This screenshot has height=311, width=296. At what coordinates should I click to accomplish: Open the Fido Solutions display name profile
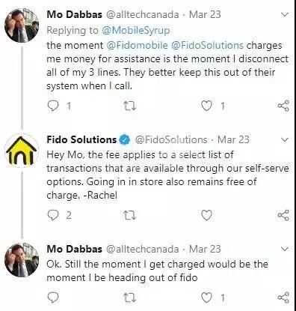pos(81,139)
